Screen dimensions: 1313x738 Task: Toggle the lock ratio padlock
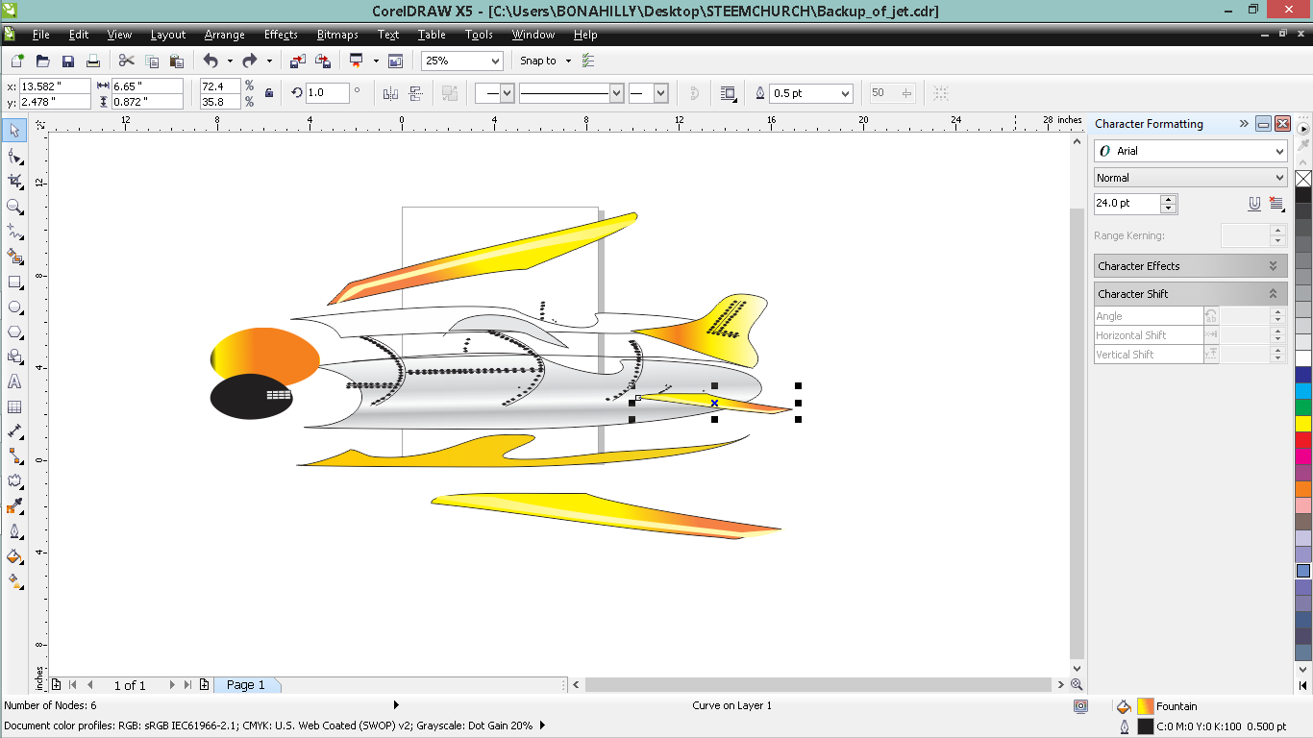click(x=269, y=93)
